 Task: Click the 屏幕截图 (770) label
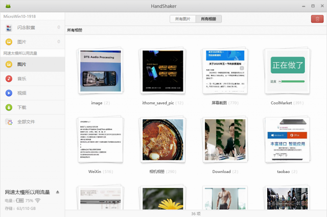click(x=225, y=103)
